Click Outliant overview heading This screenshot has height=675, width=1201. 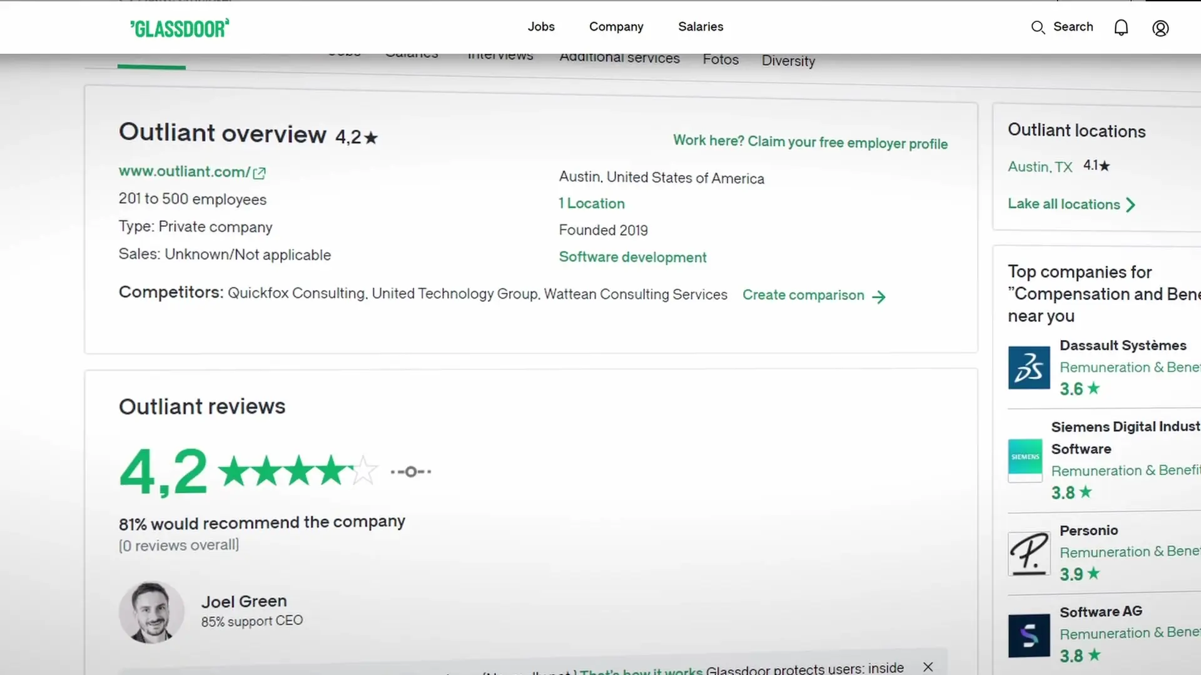(x=223, y=133)
